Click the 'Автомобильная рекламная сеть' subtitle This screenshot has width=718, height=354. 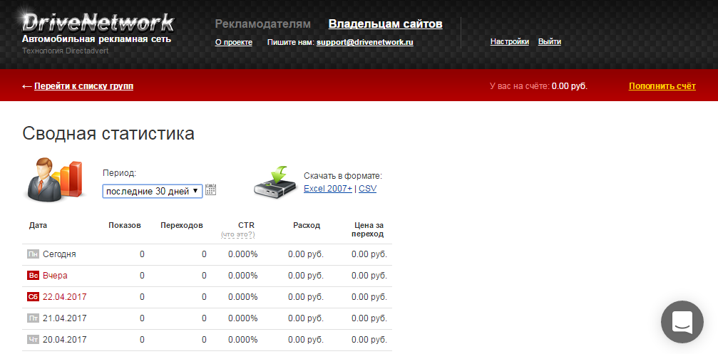tap(97, 39)
